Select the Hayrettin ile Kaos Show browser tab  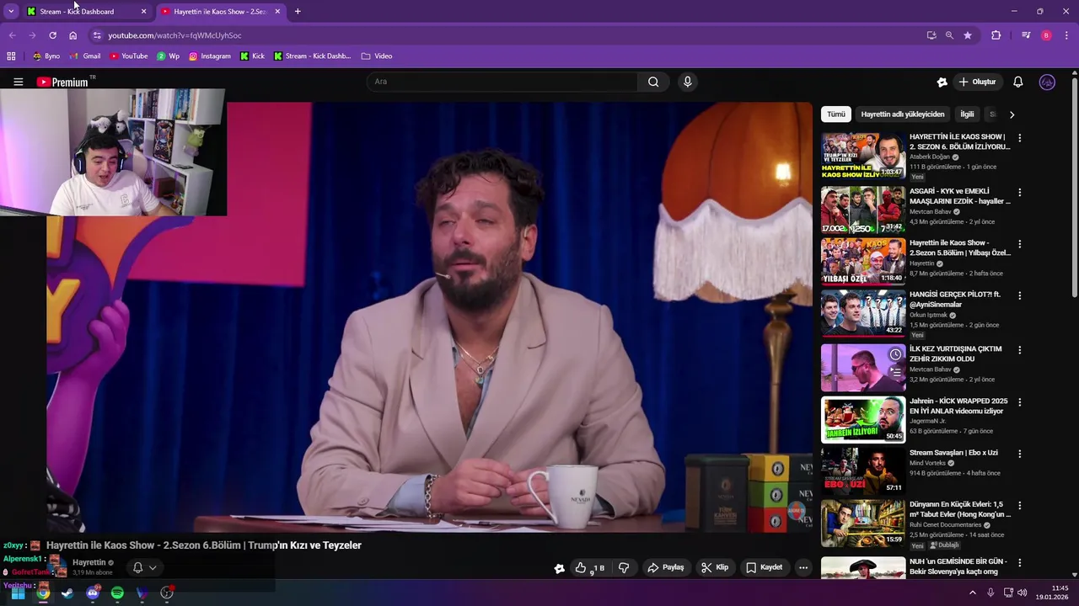(221, 12)
